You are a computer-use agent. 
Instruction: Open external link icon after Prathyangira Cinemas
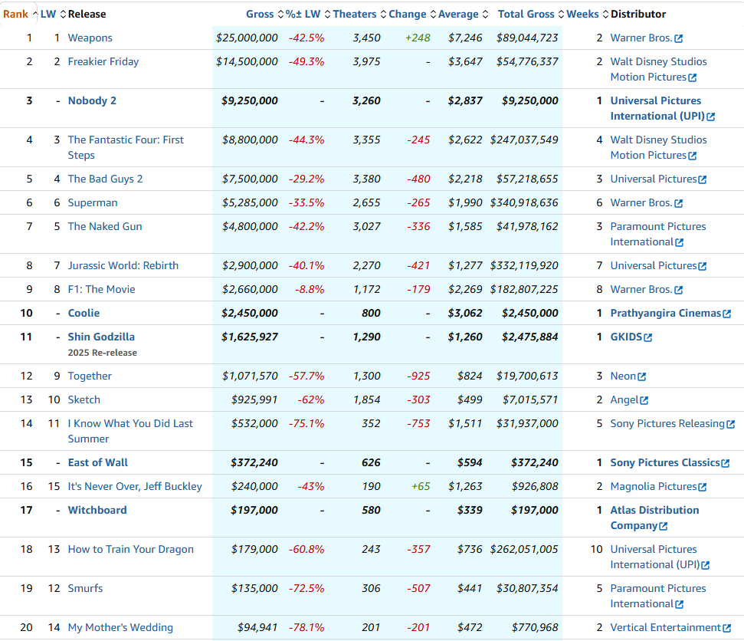pyautogui.click(x=727, y=314)
